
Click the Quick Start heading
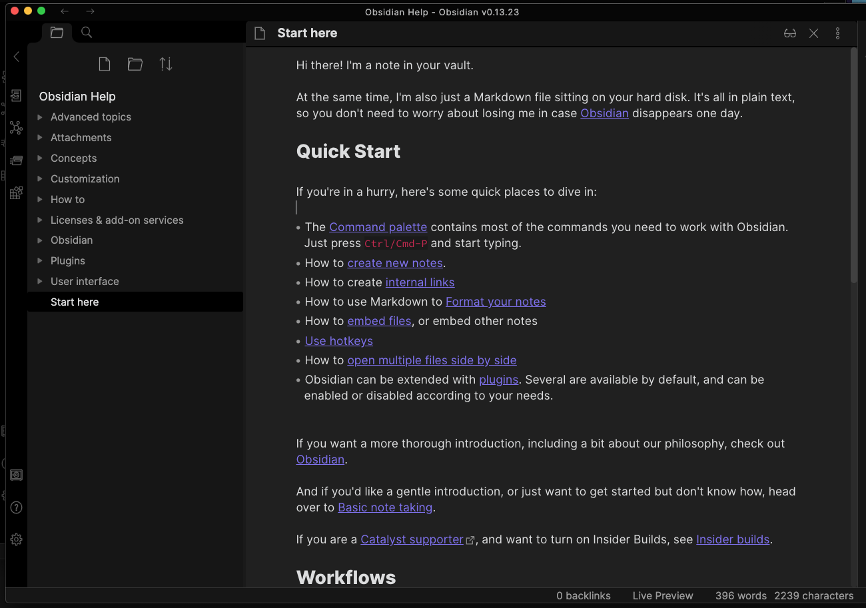[348, 151]
